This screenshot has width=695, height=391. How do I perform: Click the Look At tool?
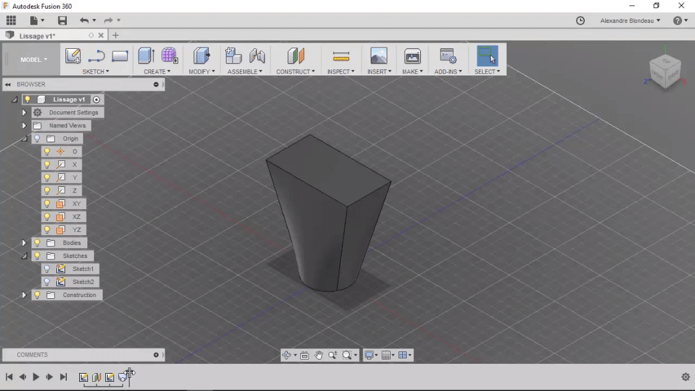coord(304,355)
